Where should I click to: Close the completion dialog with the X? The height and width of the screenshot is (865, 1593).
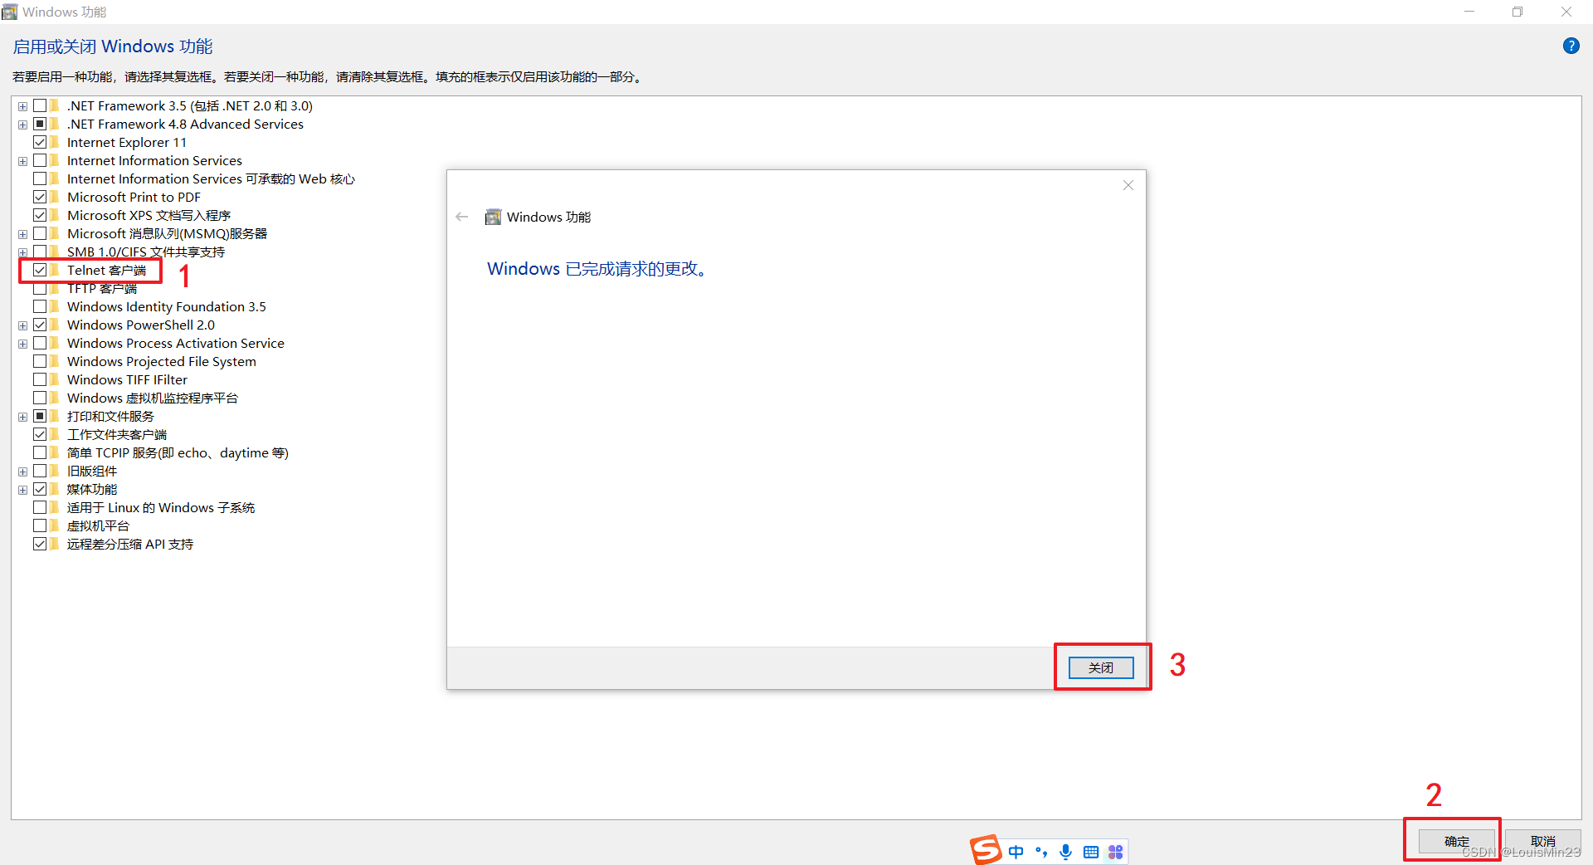coord(1128,185)
